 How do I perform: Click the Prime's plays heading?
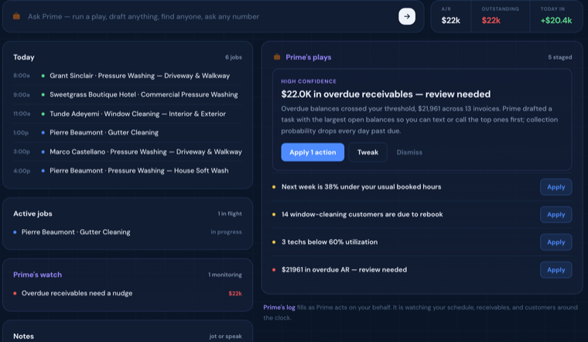(x=308, y=57)
